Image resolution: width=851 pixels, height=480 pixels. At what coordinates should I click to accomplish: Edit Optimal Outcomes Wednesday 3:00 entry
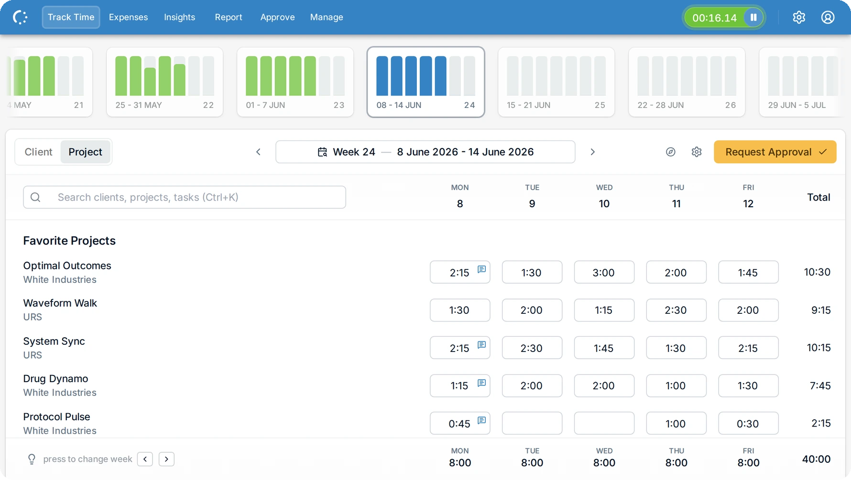[x=604, y=272]
